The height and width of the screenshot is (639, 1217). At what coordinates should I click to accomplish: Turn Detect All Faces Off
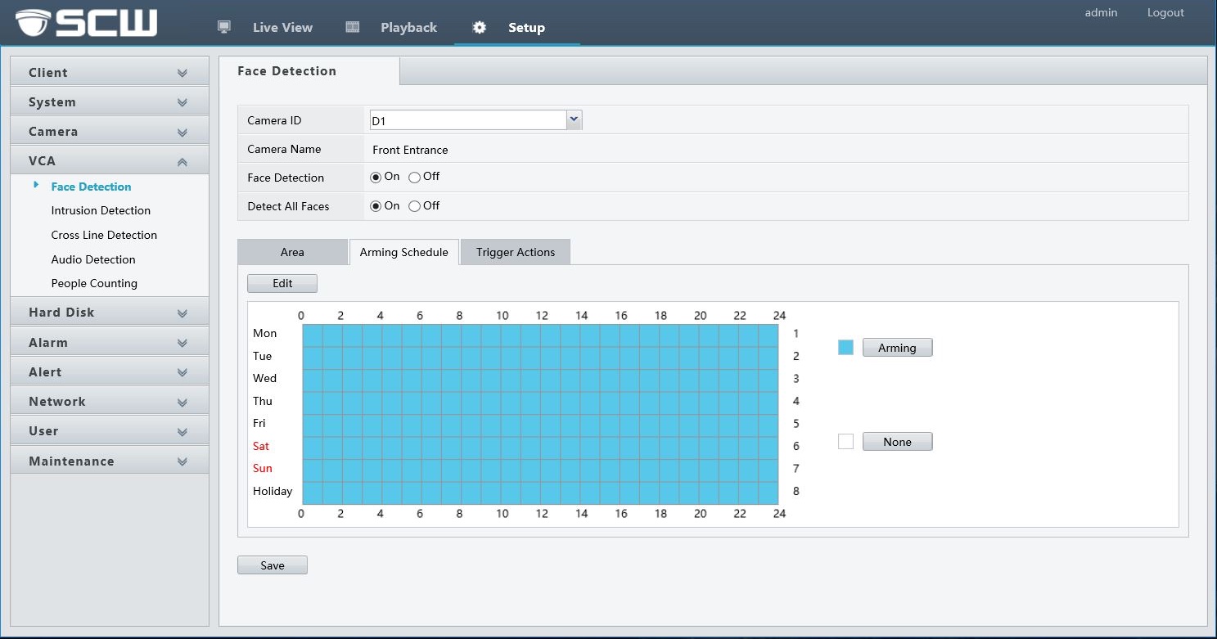click(414, 206)
